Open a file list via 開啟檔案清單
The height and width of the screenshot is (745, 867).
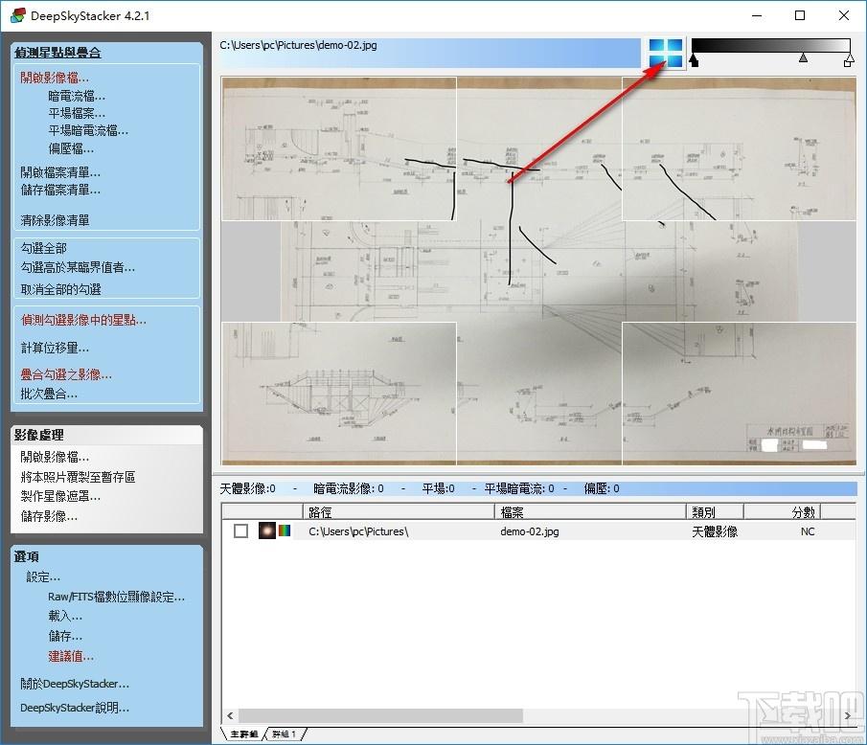(x=60, y=172)
